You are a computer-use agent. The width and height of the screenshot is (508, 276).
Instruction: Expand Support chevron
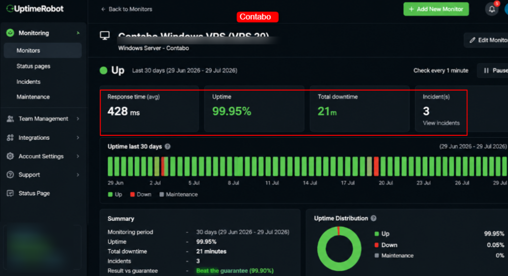[78, 175]
